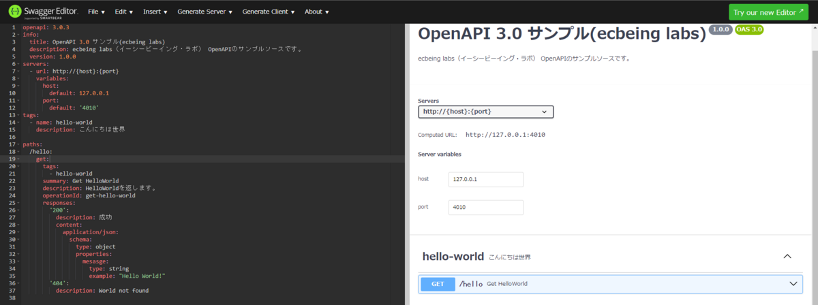This screenshot has height=305, width=818.
Task: Open the File menu
Action: pos(96,12)
